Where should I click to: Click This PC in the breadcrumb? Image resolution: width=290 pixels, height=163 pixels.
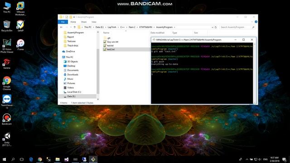tap(88, 27)
